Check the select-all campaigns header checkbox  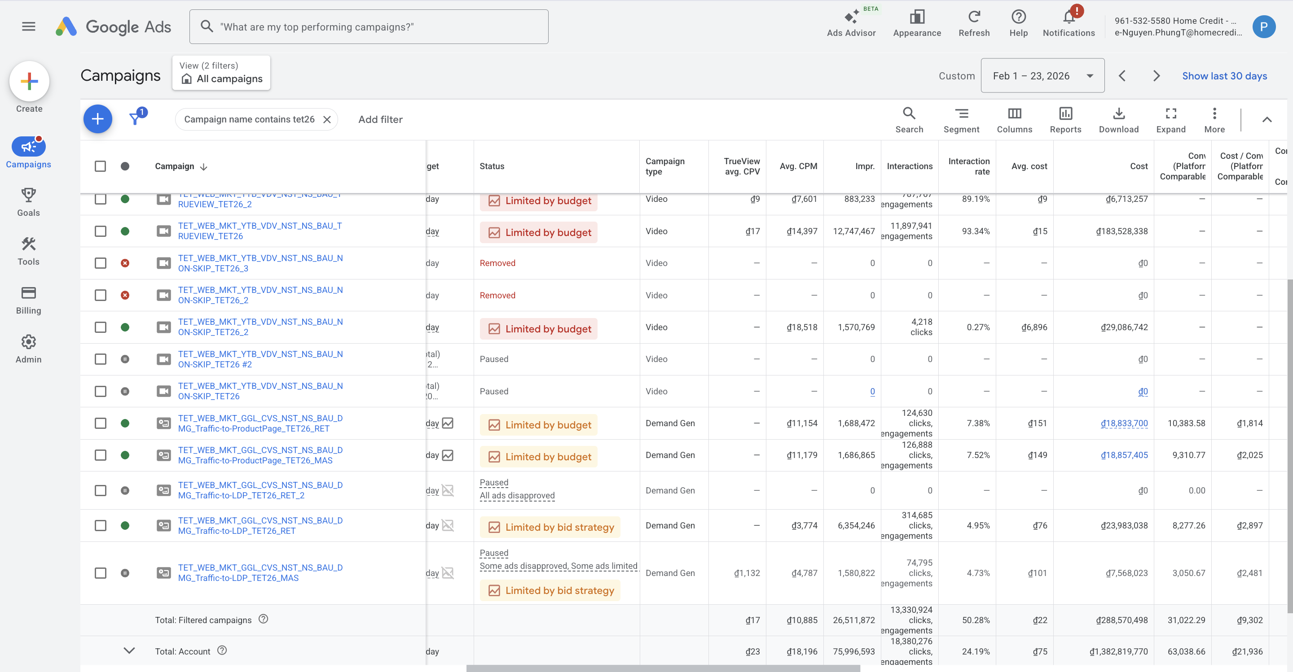[x=101, y=166]
